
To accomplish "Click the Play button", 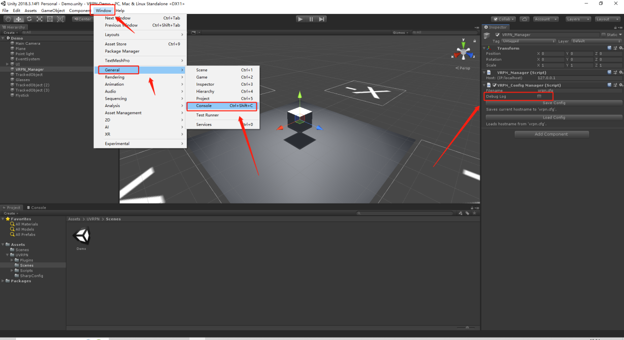I will (x=300, y=19).
